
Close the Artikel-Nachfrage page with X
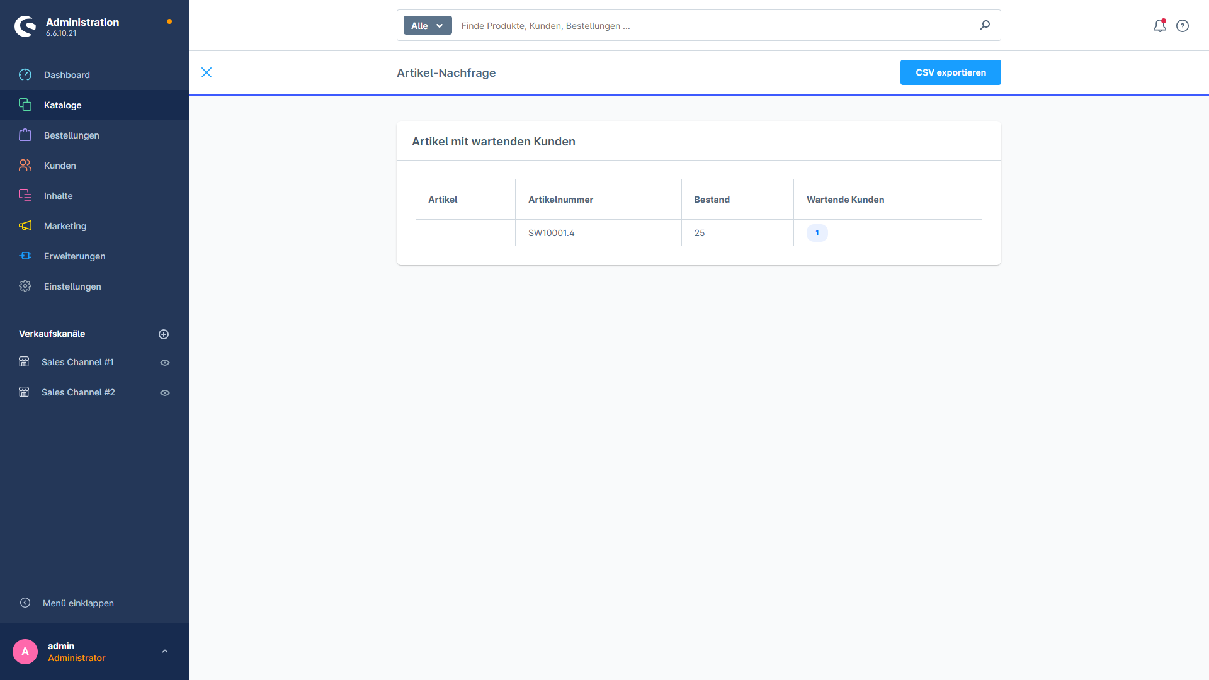point(207,72)
